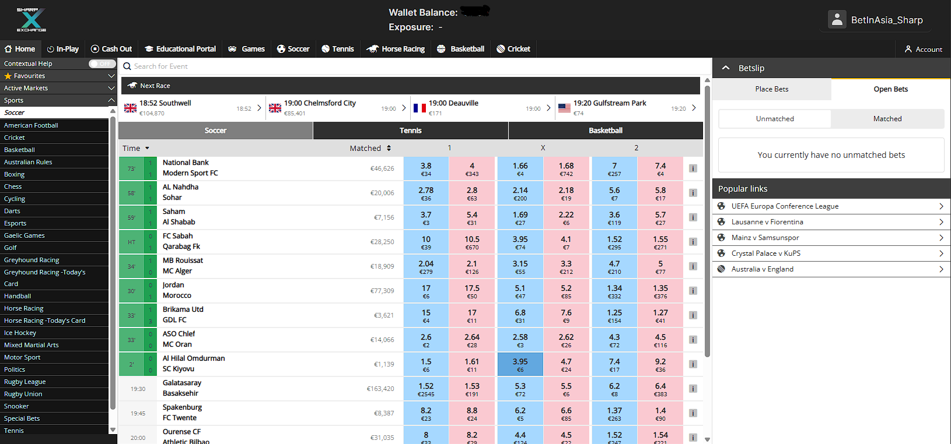Screen dimensions: 951x444
Task: Click the BetInAsia_Sharp user avatar icon
Action: coord(837,20)
